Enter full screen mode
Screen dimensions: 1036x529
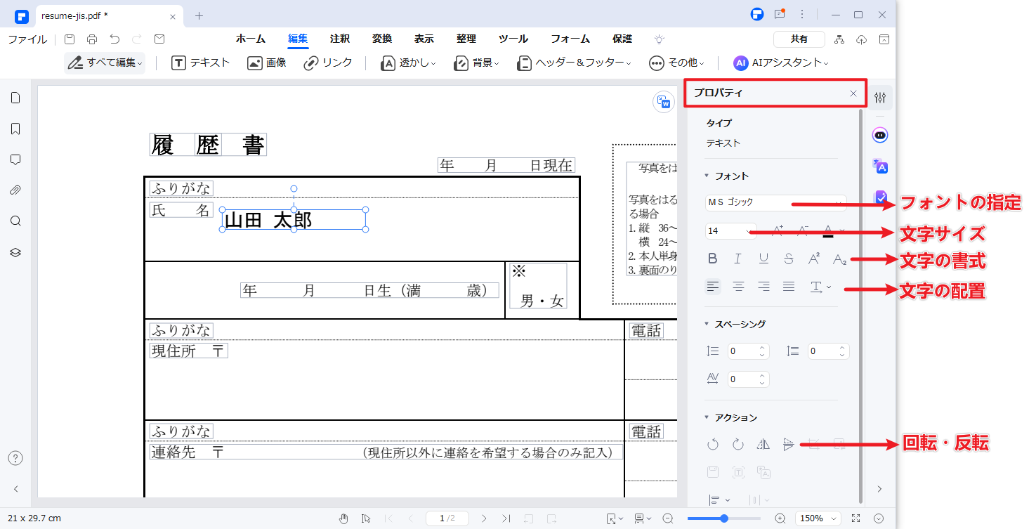click(855, 518)
